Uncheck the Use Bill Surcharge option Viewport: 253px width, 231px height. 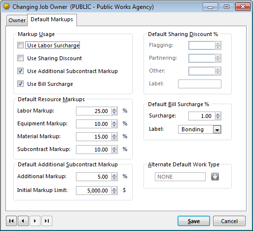(20, 84)
